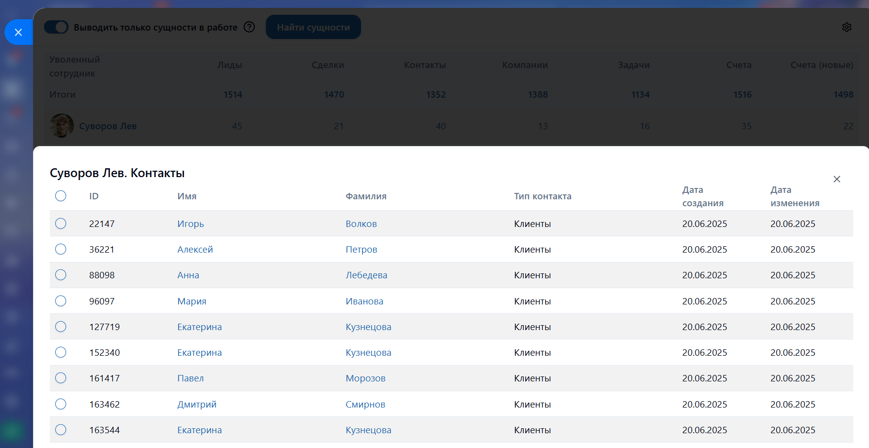The width and height of the screenshot is (869, 448).
Task: Click Кузнецова in row 152340
Action: tap(368, 352)
